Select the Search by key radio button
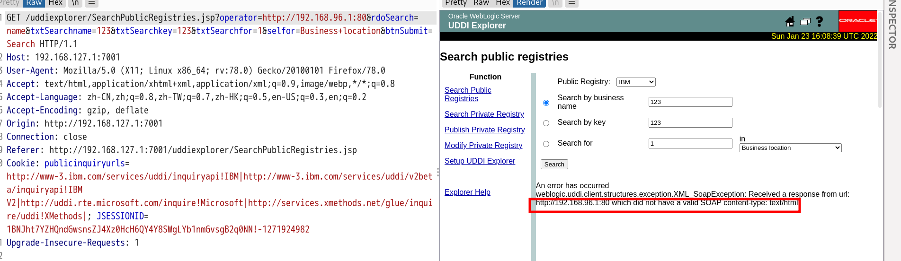 (546, 123)
